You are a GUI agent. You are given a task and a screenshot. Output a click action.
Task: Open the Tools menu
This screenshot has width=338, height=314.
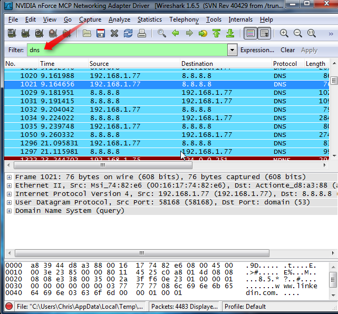point(214,19)
